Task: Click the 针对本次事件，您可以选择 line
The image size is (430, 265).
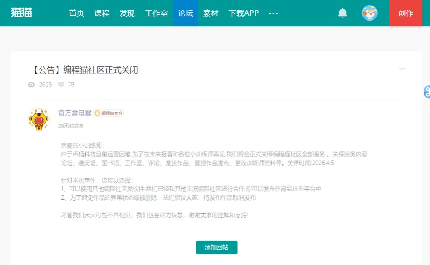Action: coord(97,180)
